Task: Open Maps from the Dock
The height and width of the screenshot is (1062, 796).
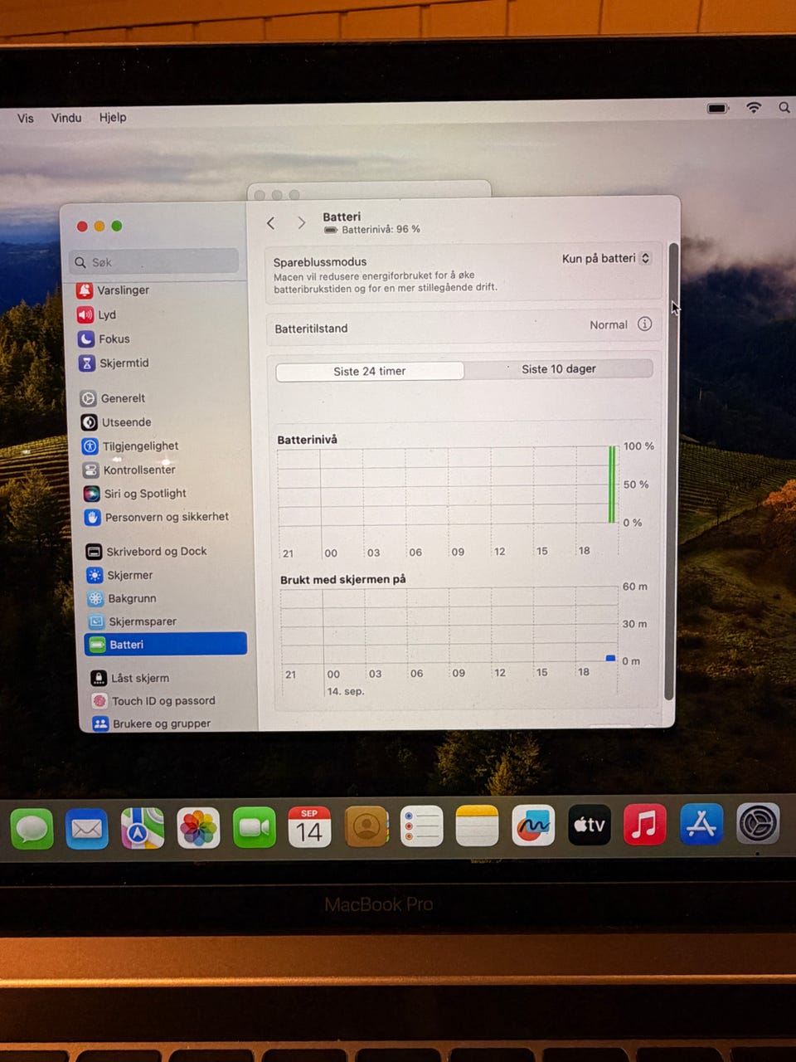Action: click(143, 828)
